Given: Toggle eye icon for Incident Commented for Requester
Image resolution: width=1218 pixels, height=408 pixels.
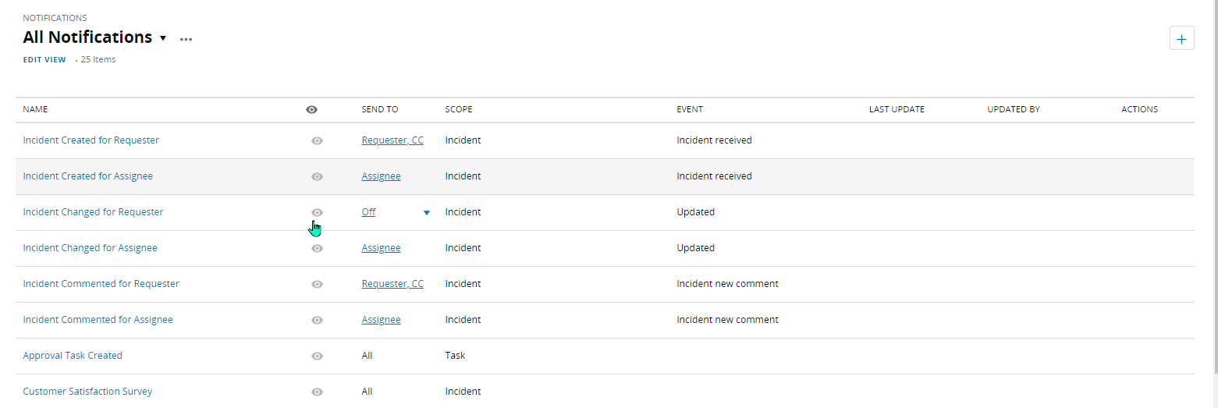Looking at the screenshot, I should pos(317,285).
